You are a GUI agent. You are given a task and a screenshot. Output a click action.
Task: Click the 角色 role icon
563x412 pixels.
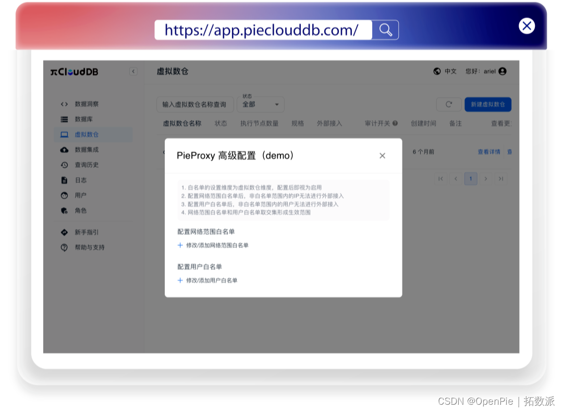click(64, 210)
